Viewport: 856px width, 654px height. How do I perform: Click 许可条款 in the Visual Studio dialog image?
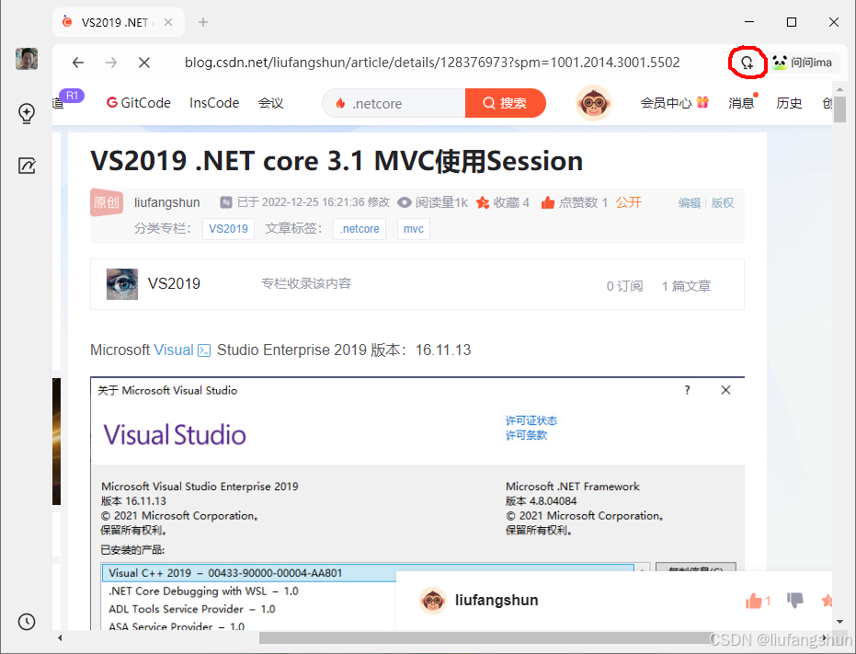(x=526, y=435)
